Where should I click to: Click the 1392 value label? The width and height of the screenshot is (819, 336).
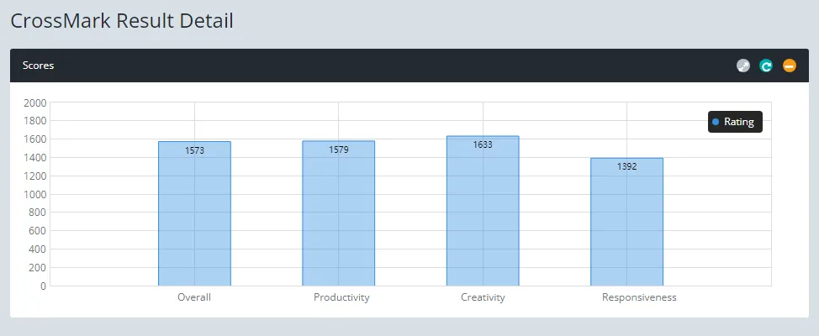(x=626, y=166)
